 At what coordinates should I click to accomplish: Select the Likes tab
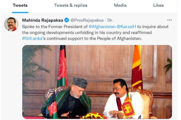tap(158, 5)
